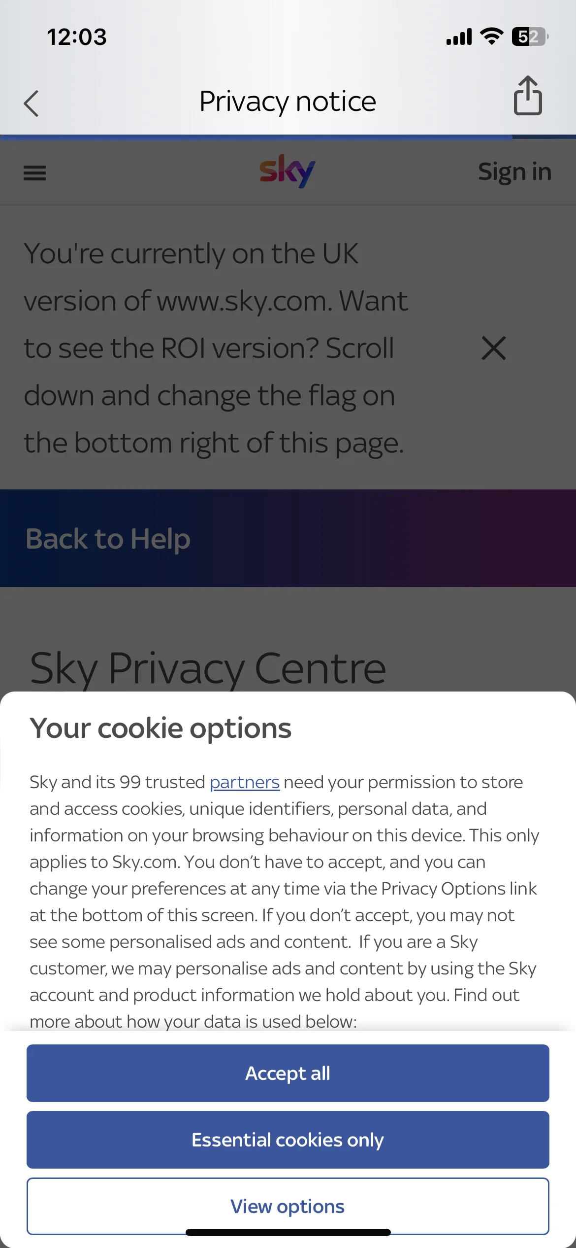
Task: Open the trusted partners link
Action: [245, 782]
